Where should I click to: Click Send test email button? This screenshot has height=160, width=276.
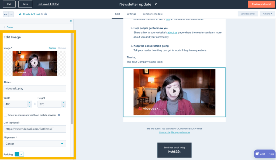[x=248, y=14]
